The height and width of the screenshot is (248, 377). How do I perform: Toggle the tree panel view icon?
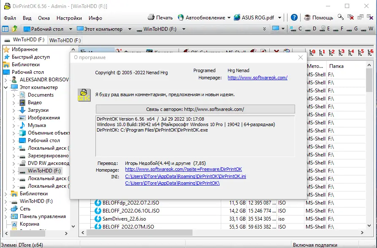(5, 29)
